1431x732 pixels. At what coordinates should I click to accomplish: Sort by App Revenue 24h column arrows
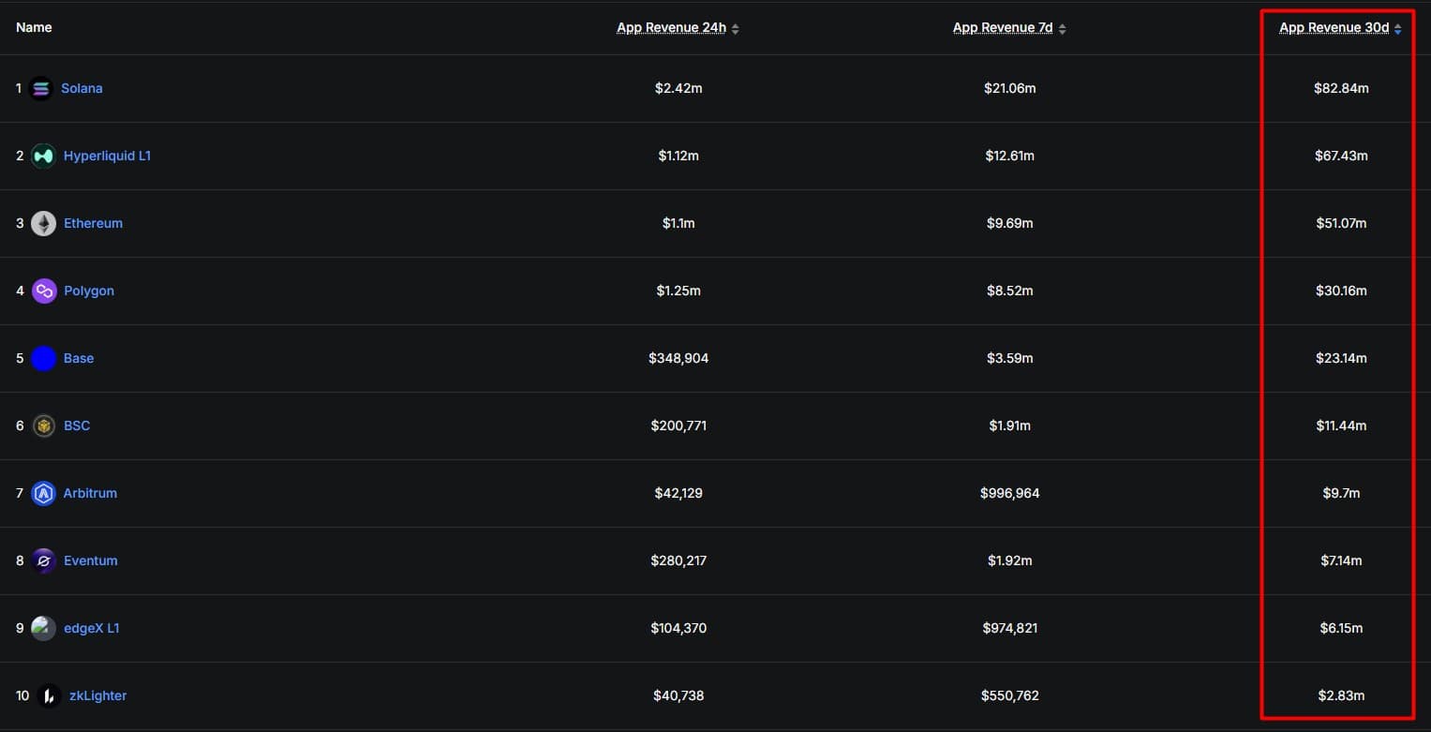tap(736, 29)
